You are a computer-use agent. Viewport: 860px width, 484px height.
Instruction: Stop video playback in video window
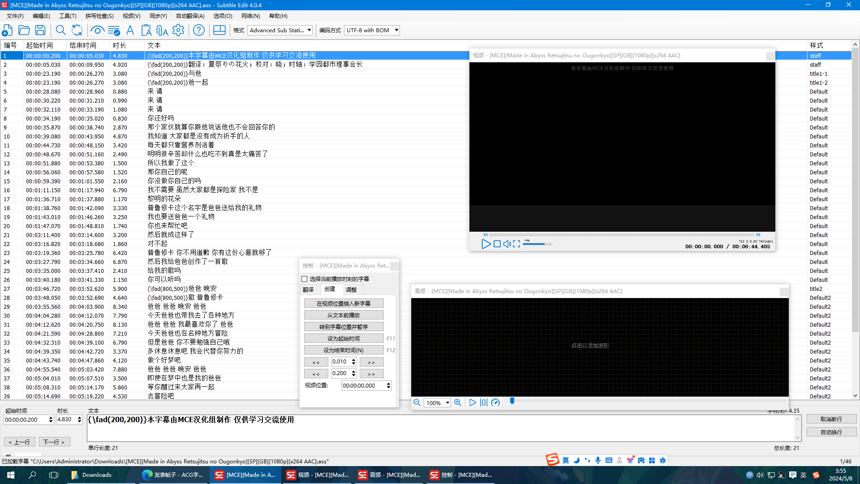(497, 244)
